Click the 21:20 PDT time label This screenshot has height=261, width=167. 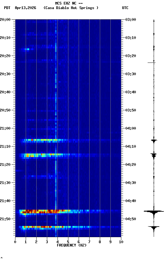pos(5,165)
